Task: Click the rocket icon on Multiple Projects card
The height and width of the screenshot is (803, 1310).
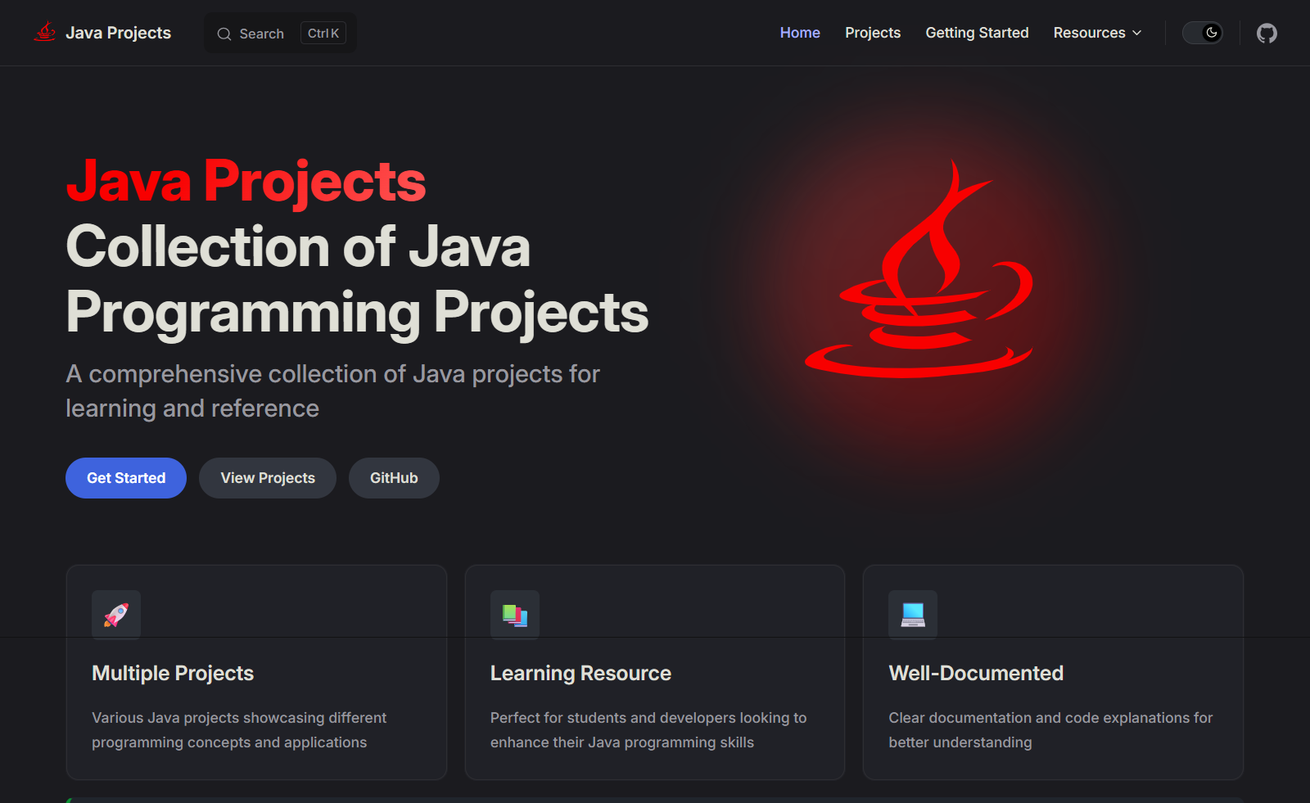Action: coord(116,615)
